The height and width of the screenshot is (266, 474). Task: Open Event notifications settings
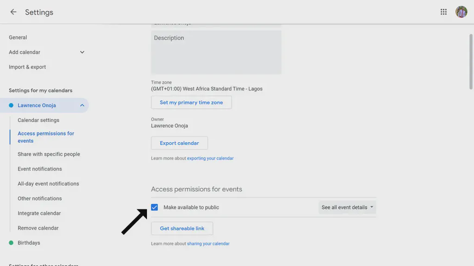(x=40, y=169)
